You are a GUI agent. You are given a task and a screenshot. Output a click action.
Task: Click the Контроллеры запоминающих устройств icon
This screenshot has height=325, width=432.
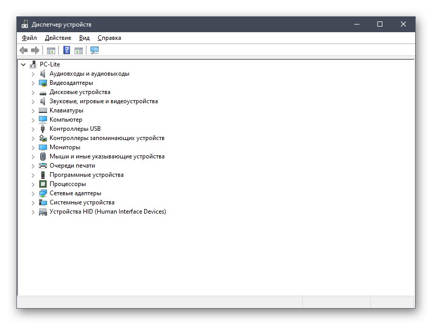pyautogui.click(x=43, y=137)
